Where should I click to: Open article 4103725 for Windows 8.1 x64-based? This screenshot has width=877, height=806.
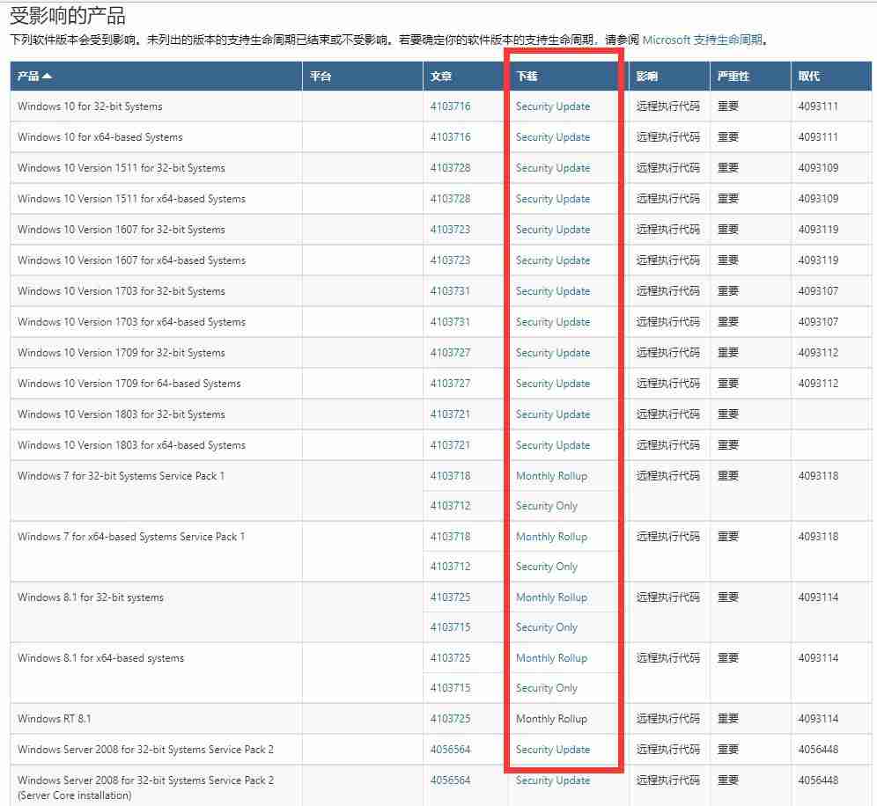[x=450, y=657]
